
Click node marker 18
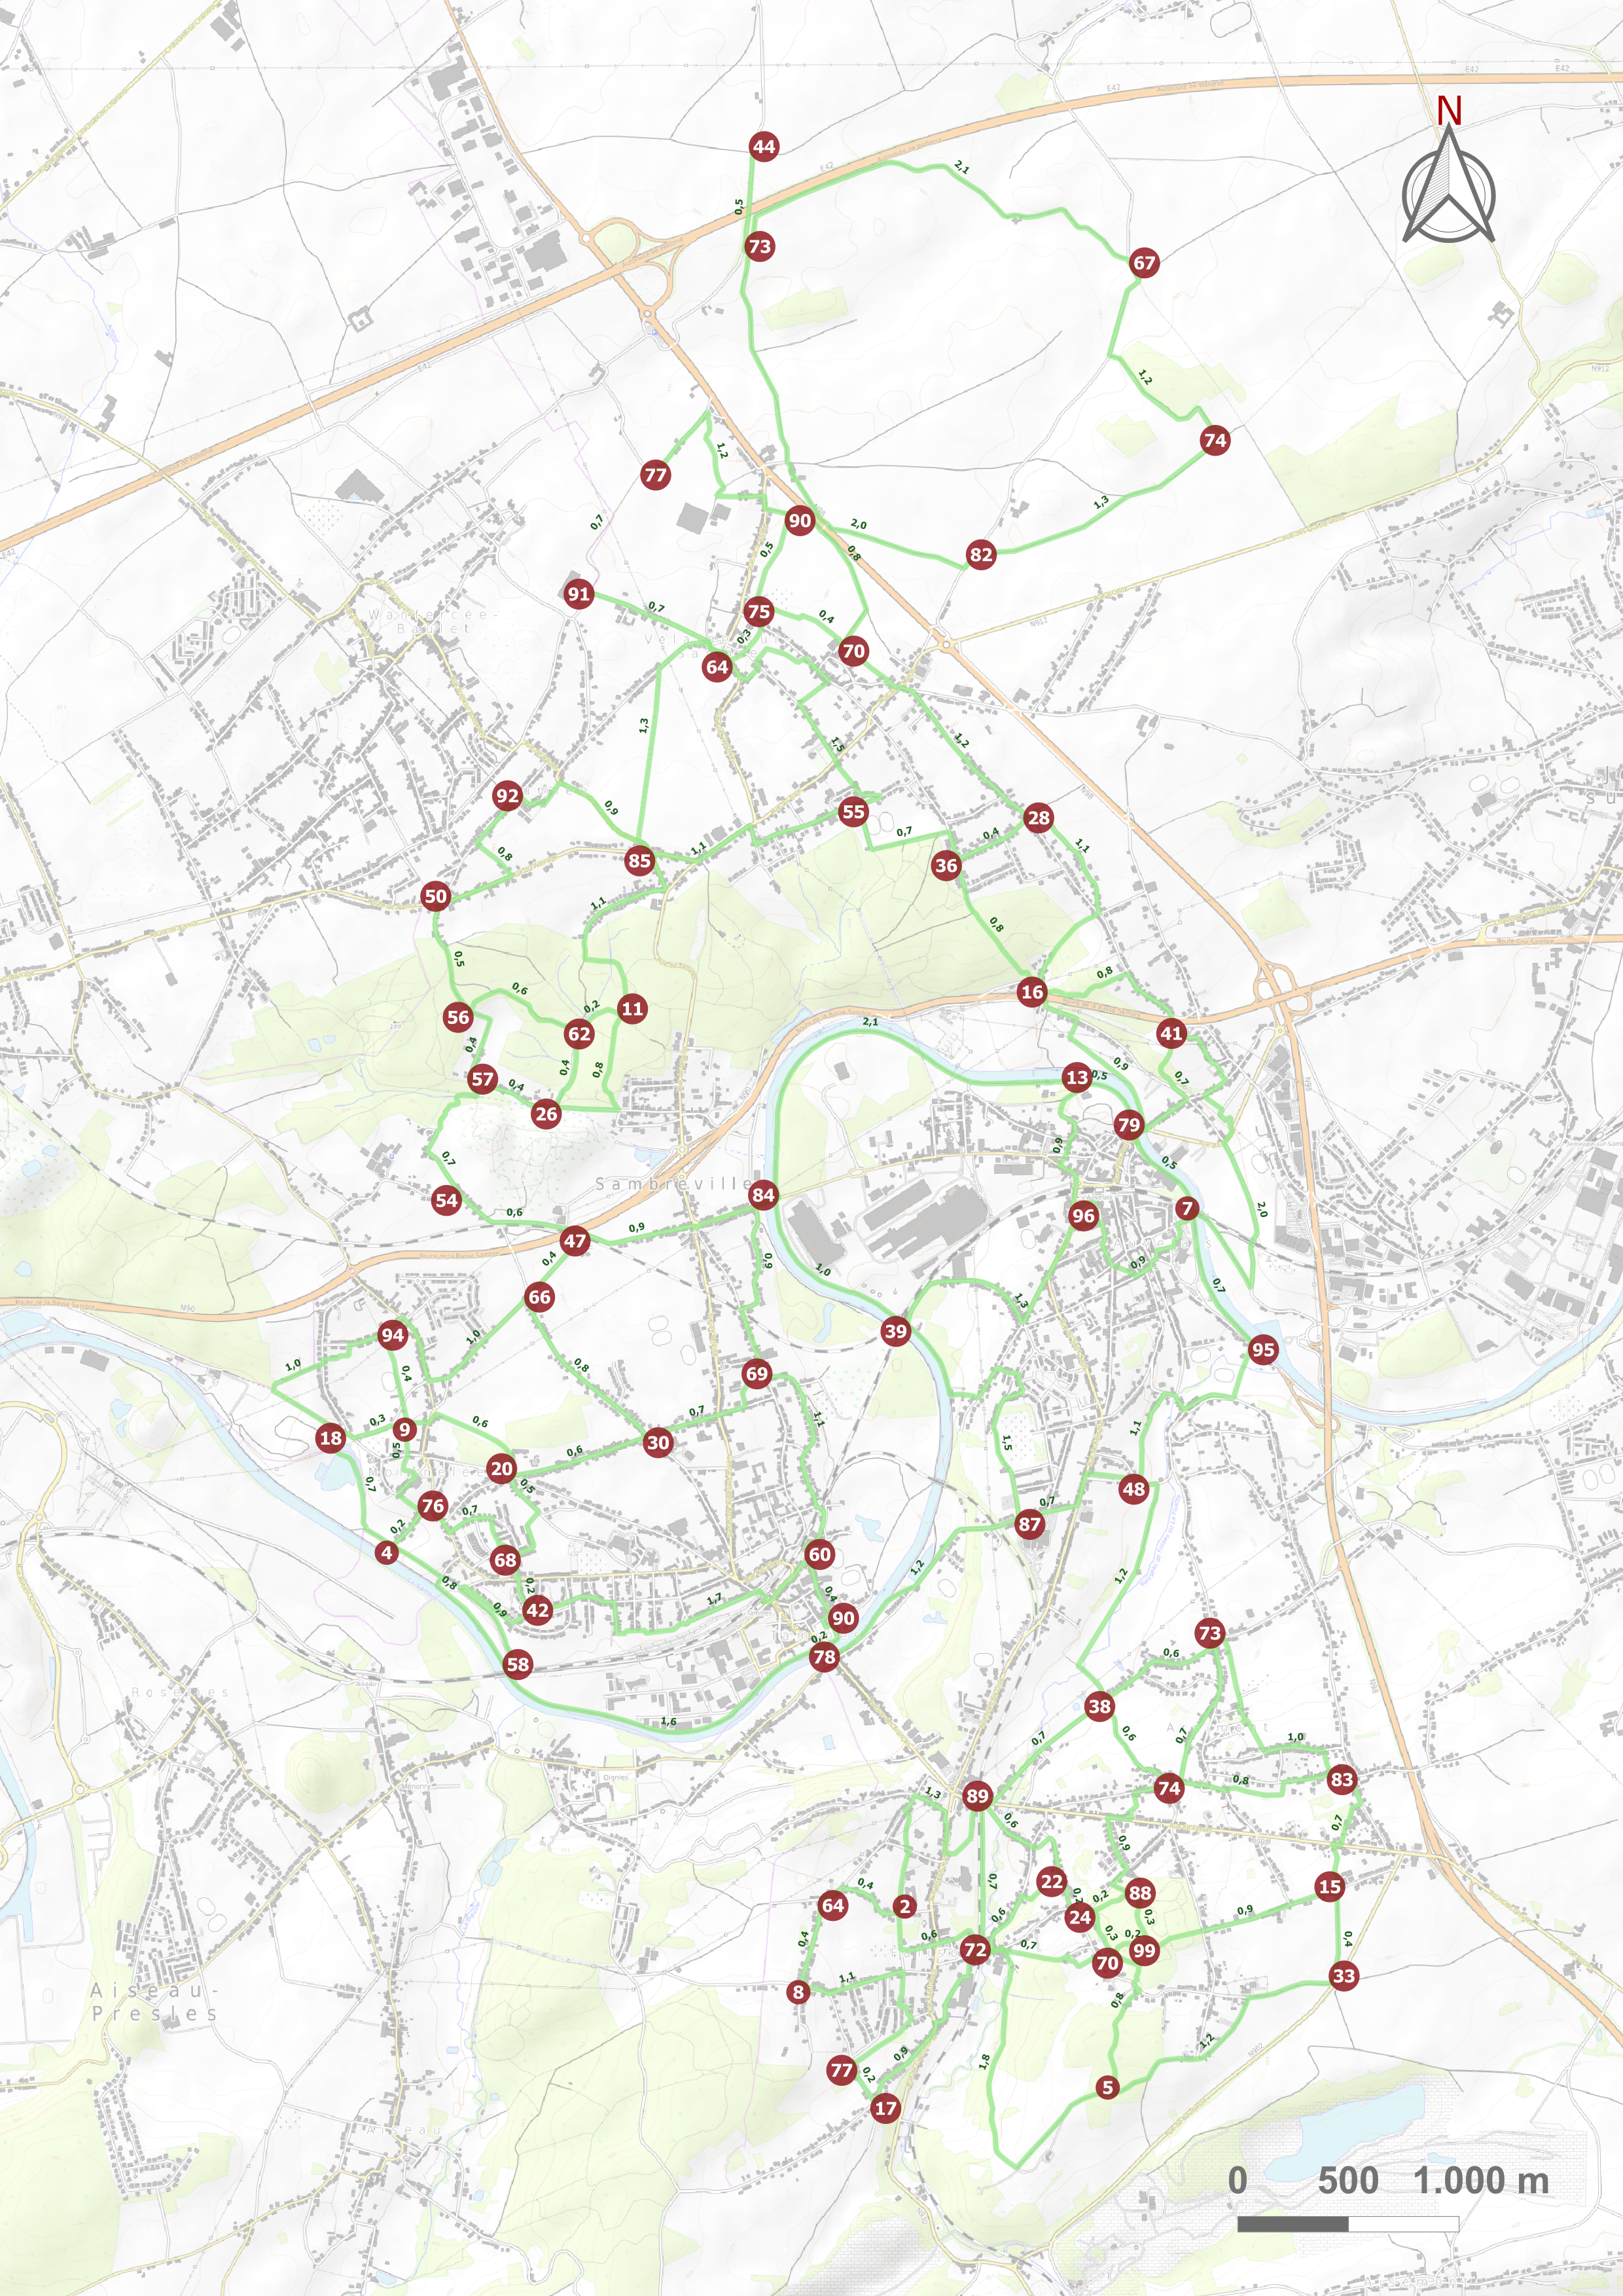click(330, 1438)
